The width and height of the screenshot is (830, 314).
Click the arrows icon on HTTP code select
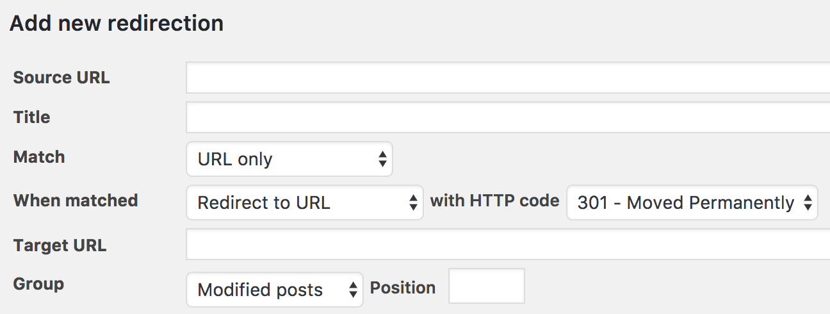808,203
